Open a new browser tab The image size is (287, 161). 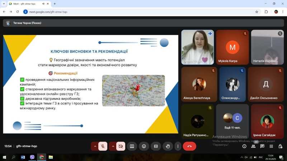[55, 4]
